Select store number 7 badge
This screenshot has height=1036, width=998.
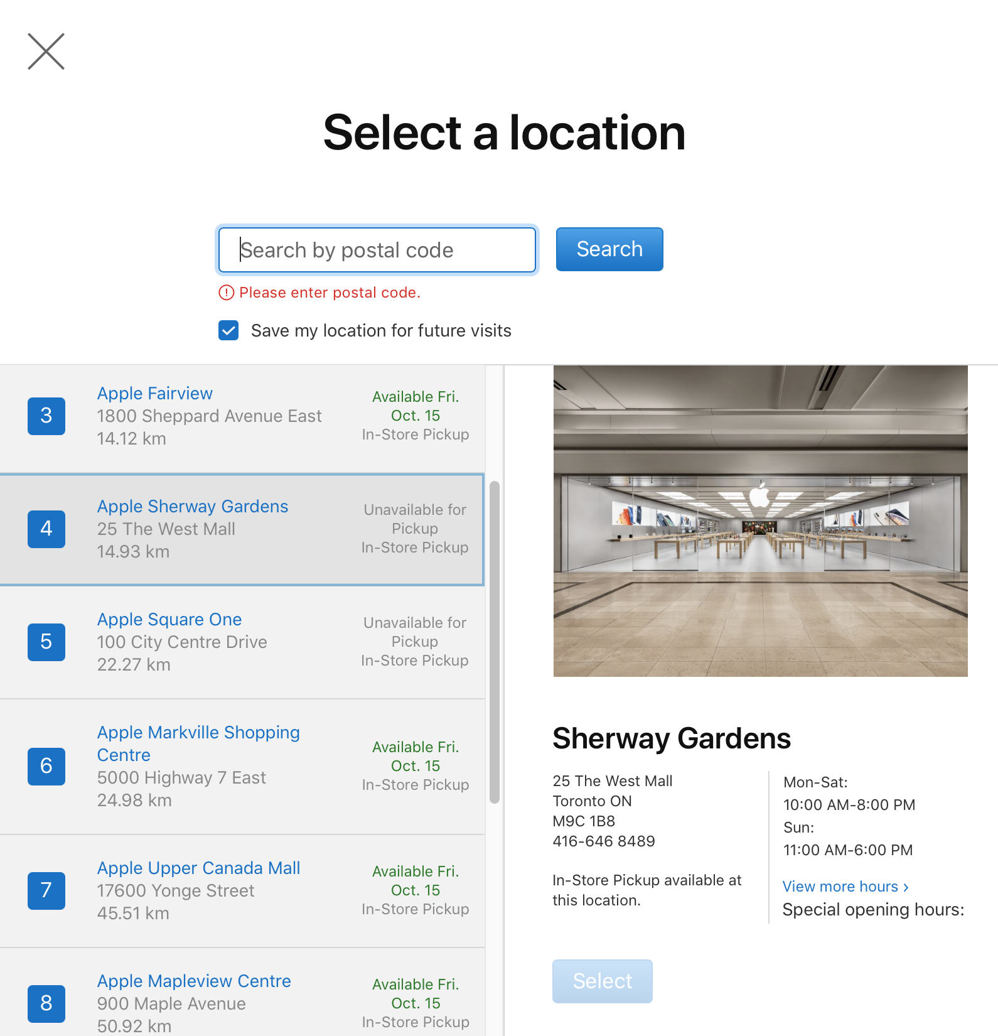pyautogui.click(x=46, y=890)
